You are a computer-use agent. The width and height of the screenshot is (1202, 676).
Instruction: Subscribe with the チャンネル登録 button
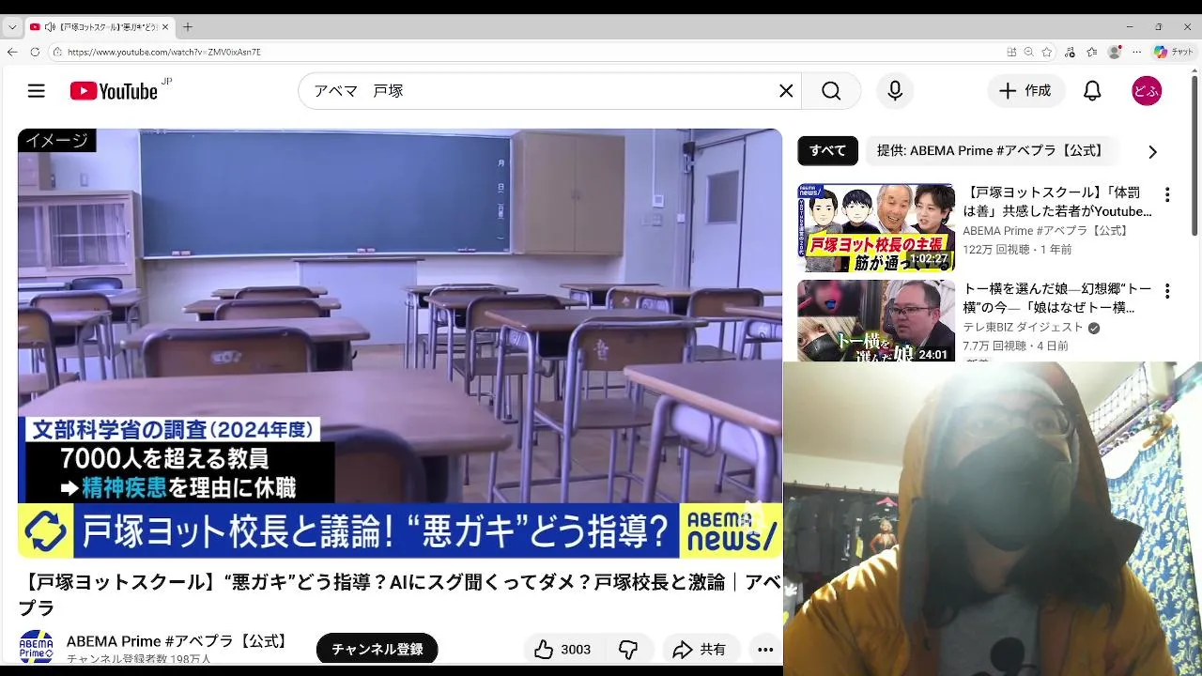(x=377, y=650)
